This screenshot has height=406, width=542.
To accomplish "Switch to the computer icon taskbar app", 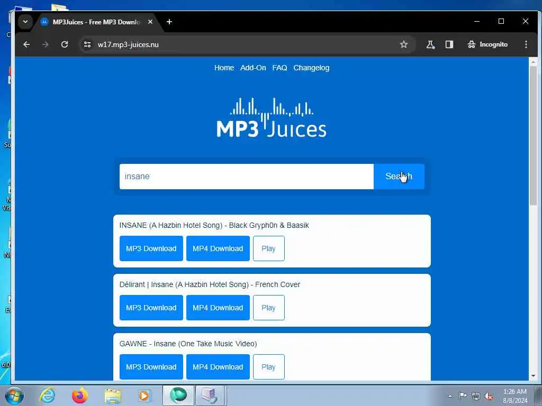I will tap(211, 395).
